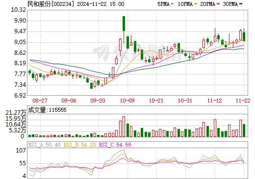
Task: Click the 4 RSI axis label
Action: click(x=25, y=176)
